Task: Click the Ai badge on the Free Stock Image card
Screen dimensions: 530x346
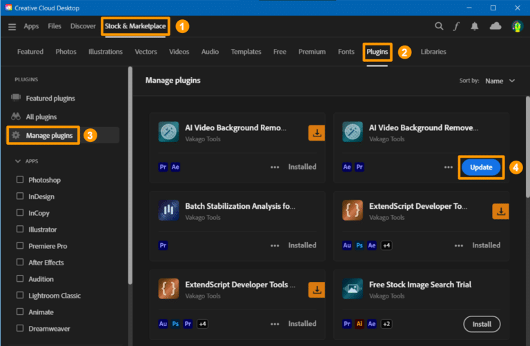Action: pyautogui.click(x=360, y=324)
